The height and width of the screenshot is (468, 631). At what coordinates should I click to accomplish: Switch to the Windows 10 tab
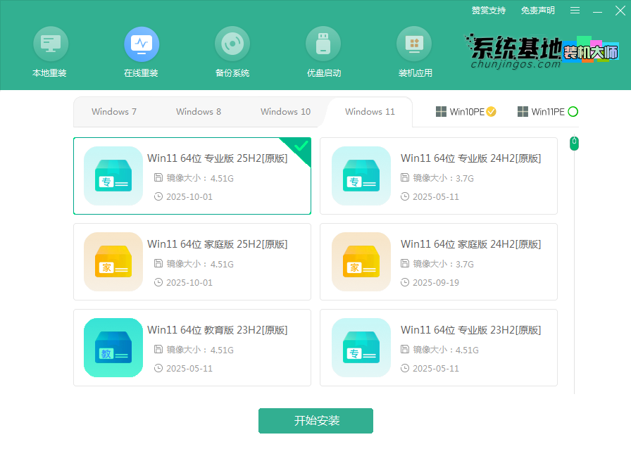[x=285, y=112]
